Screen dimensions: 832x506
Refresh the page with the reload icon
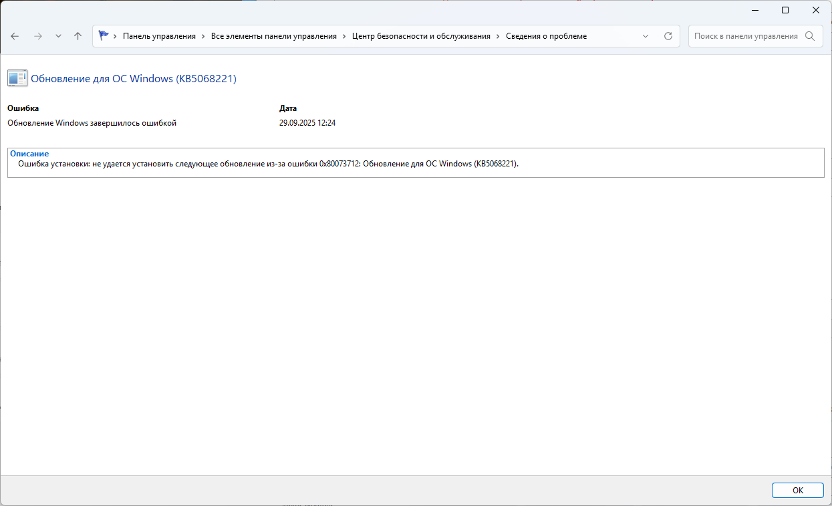(668, 36)
